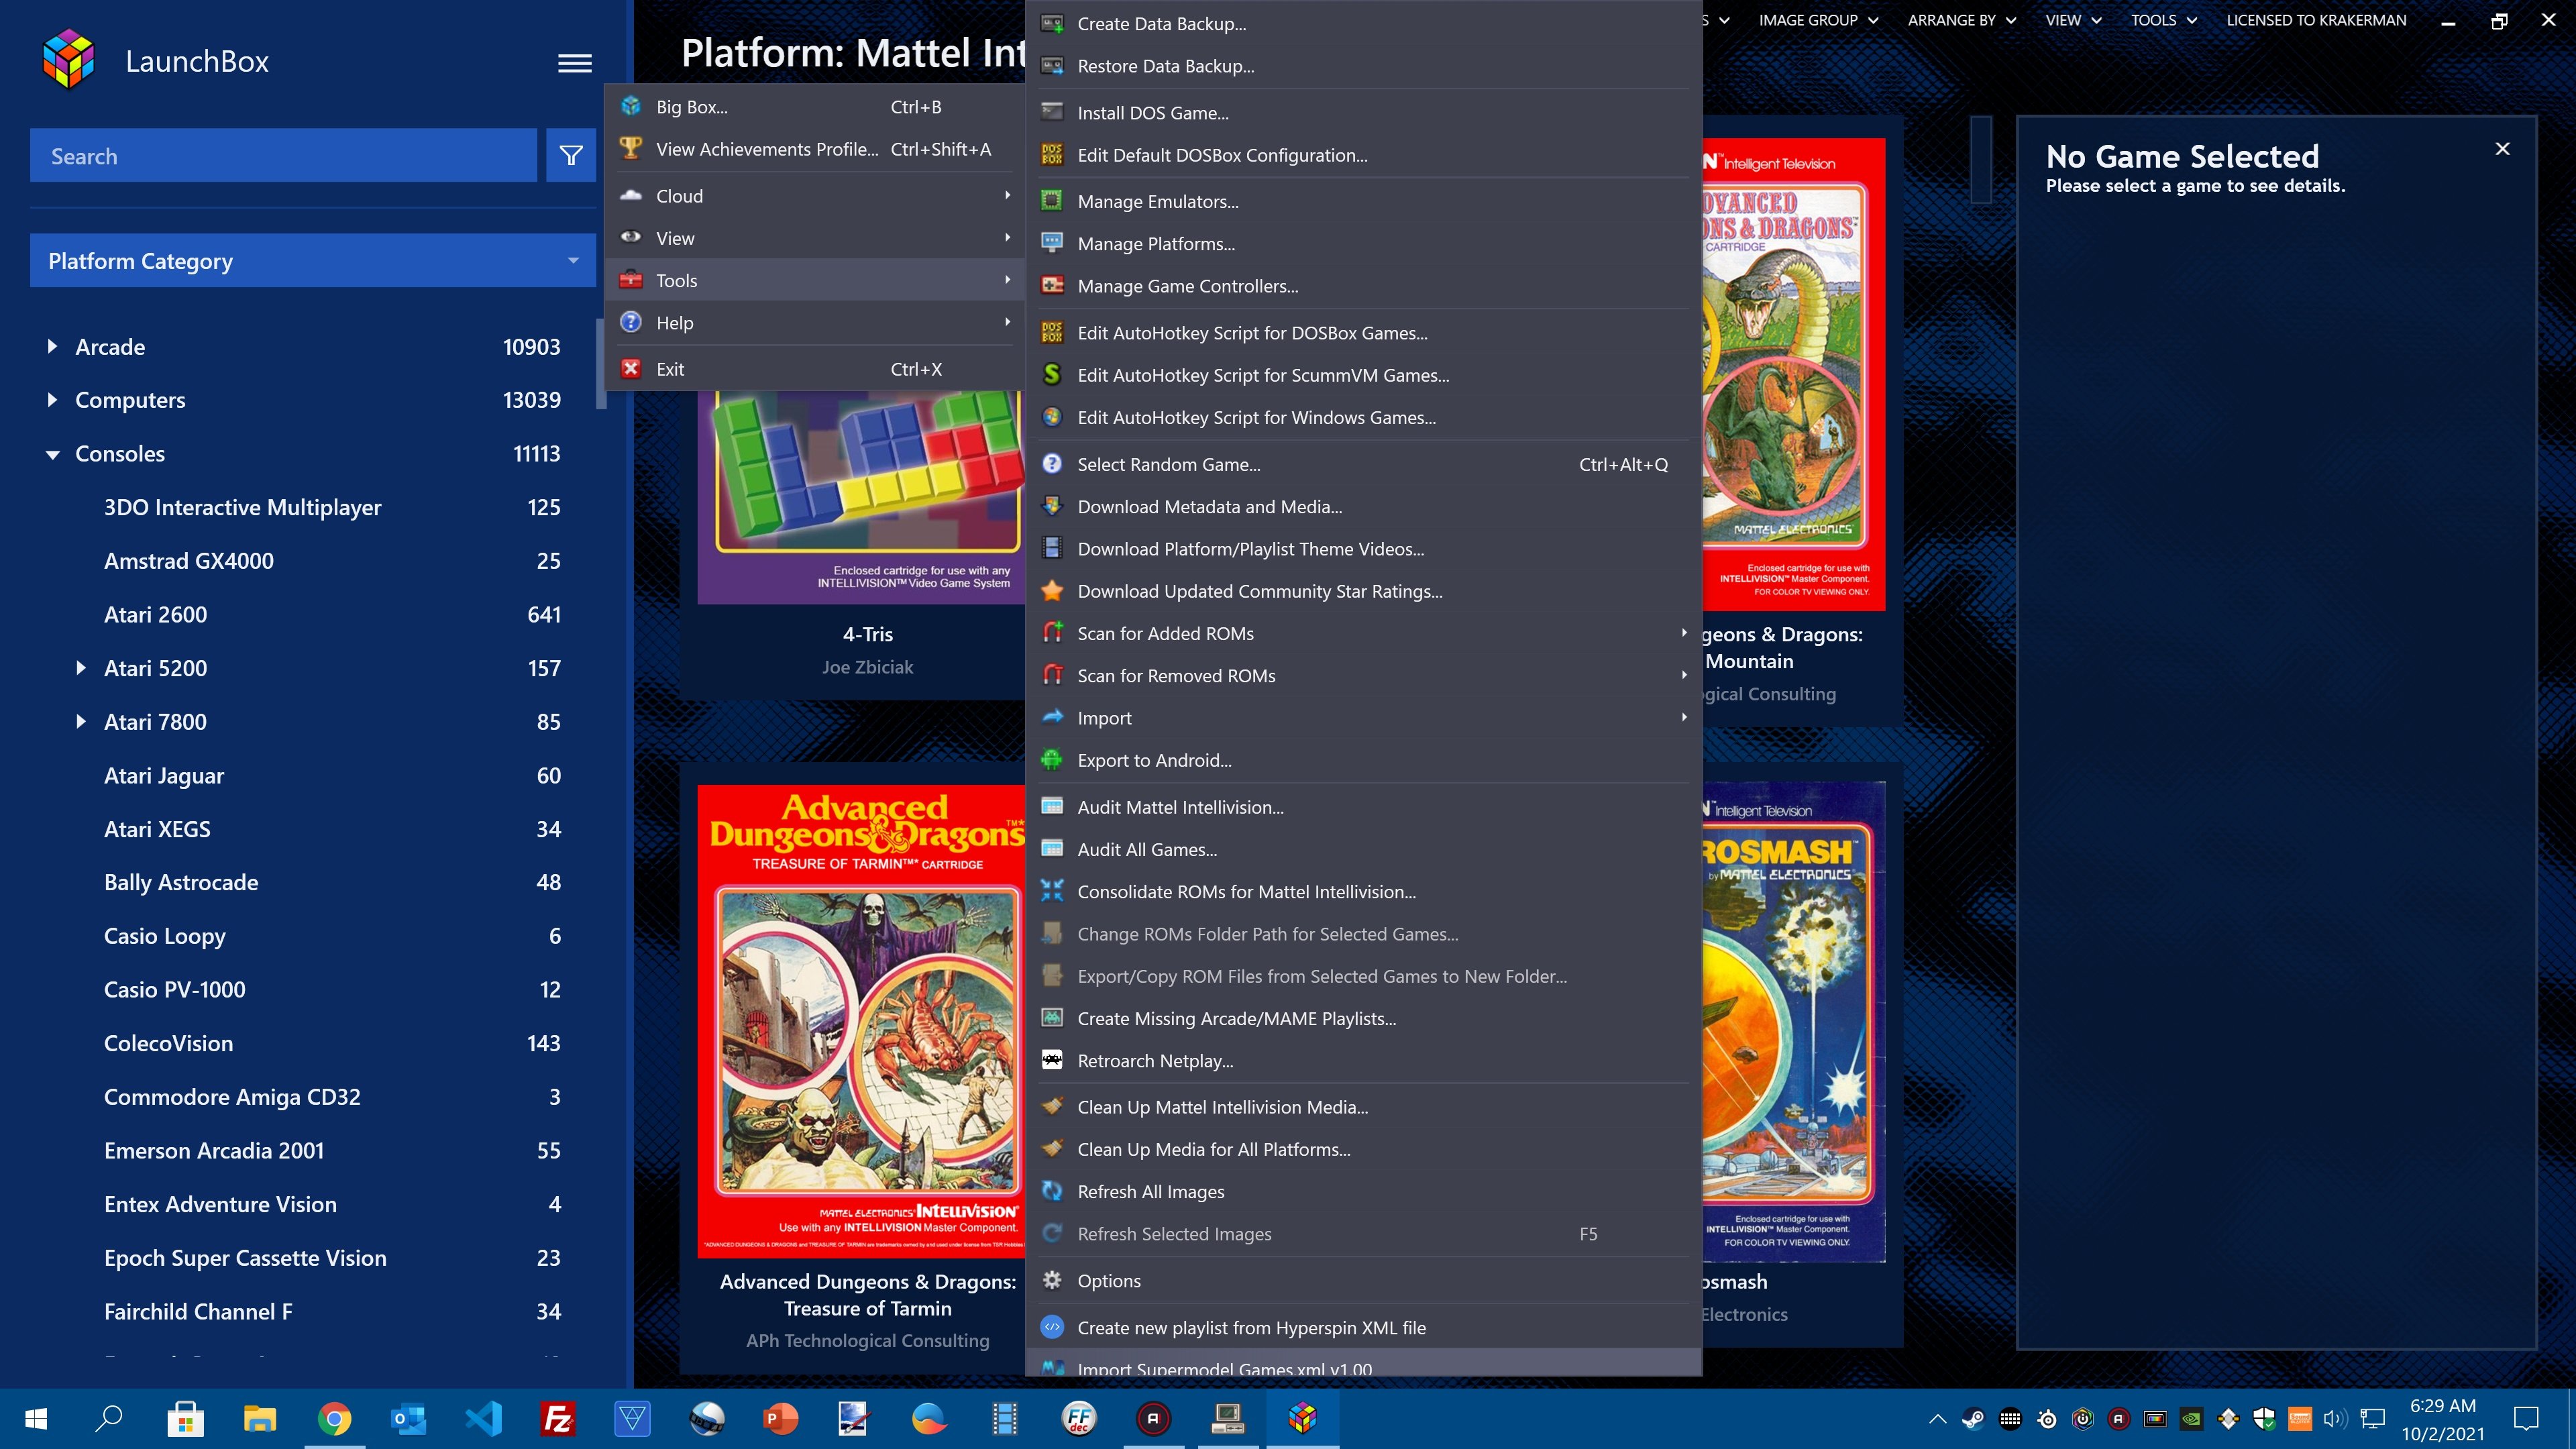The height and width of the screenshot is (1449, 2576).
Task: Select Atari 2600 platform
Action: click(155, 615)
